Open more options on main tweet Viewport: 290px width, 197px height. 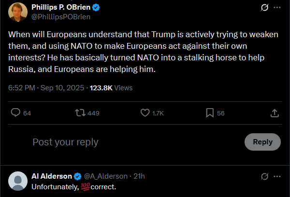point(277,8)
